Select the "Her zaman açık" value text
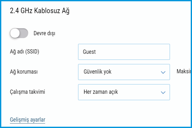This screenshot has height=128, width=192. click(x=100, y=92)
